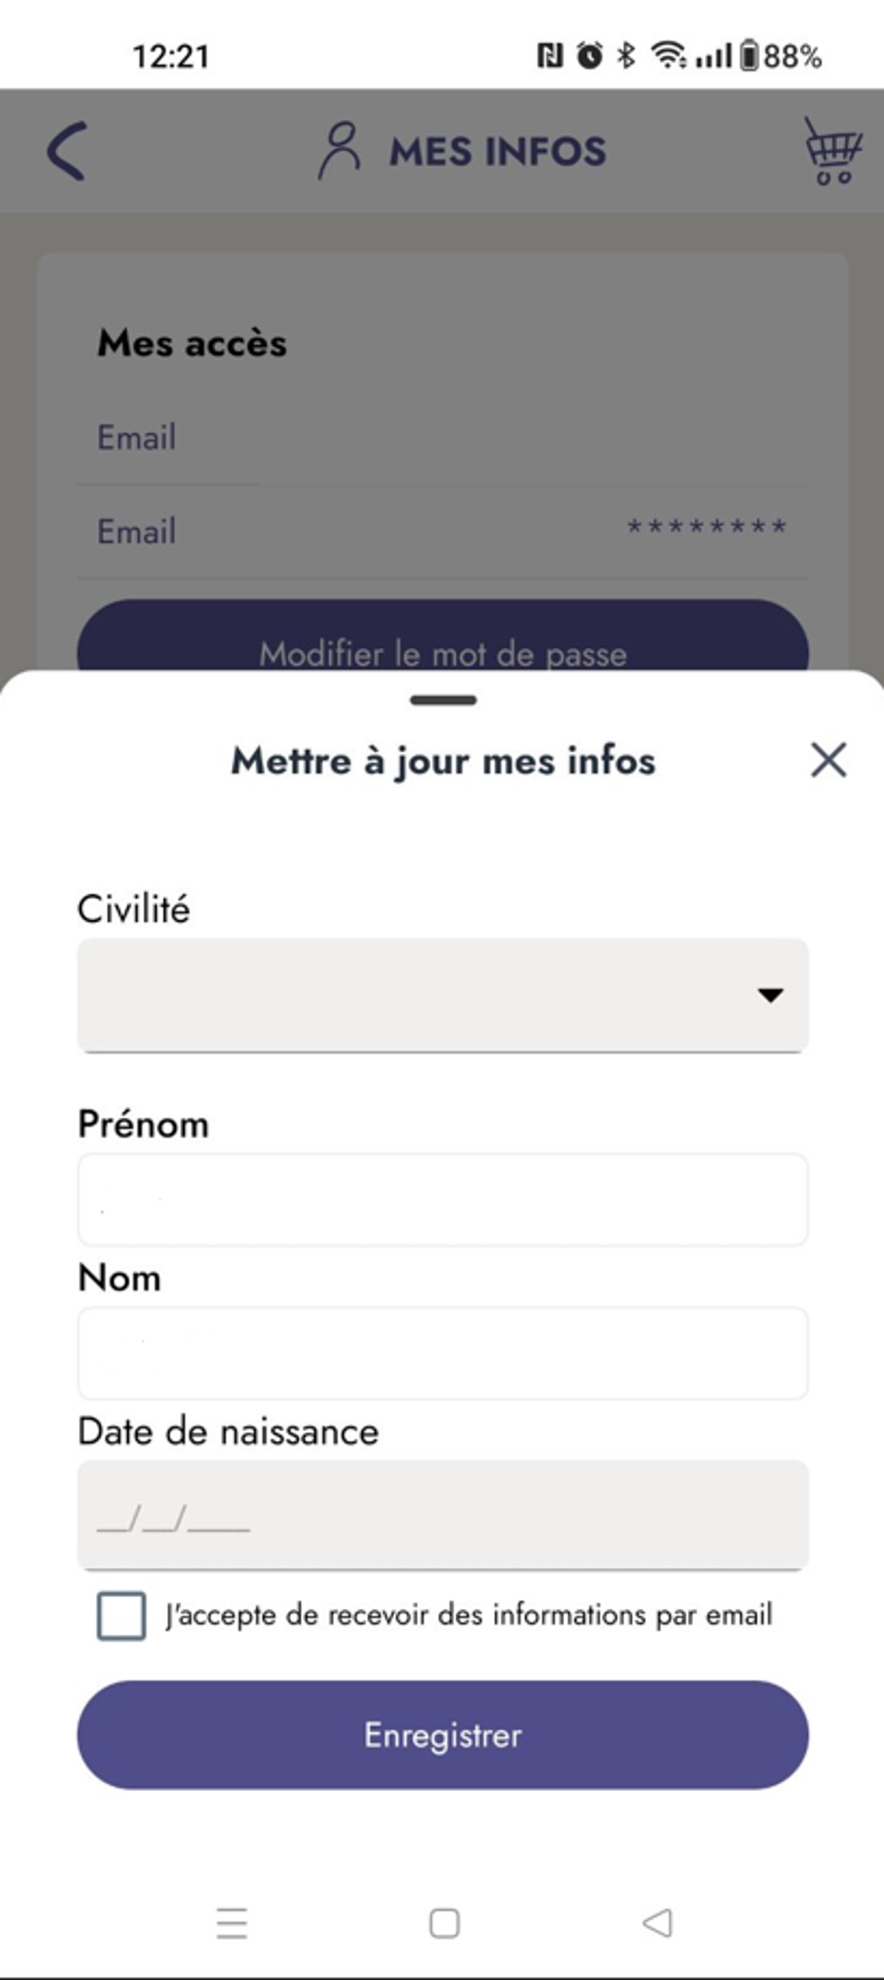Screen dimensions: 884x1980
Task: Click the Enregistrer button
Action: (x=443, y=1735)
